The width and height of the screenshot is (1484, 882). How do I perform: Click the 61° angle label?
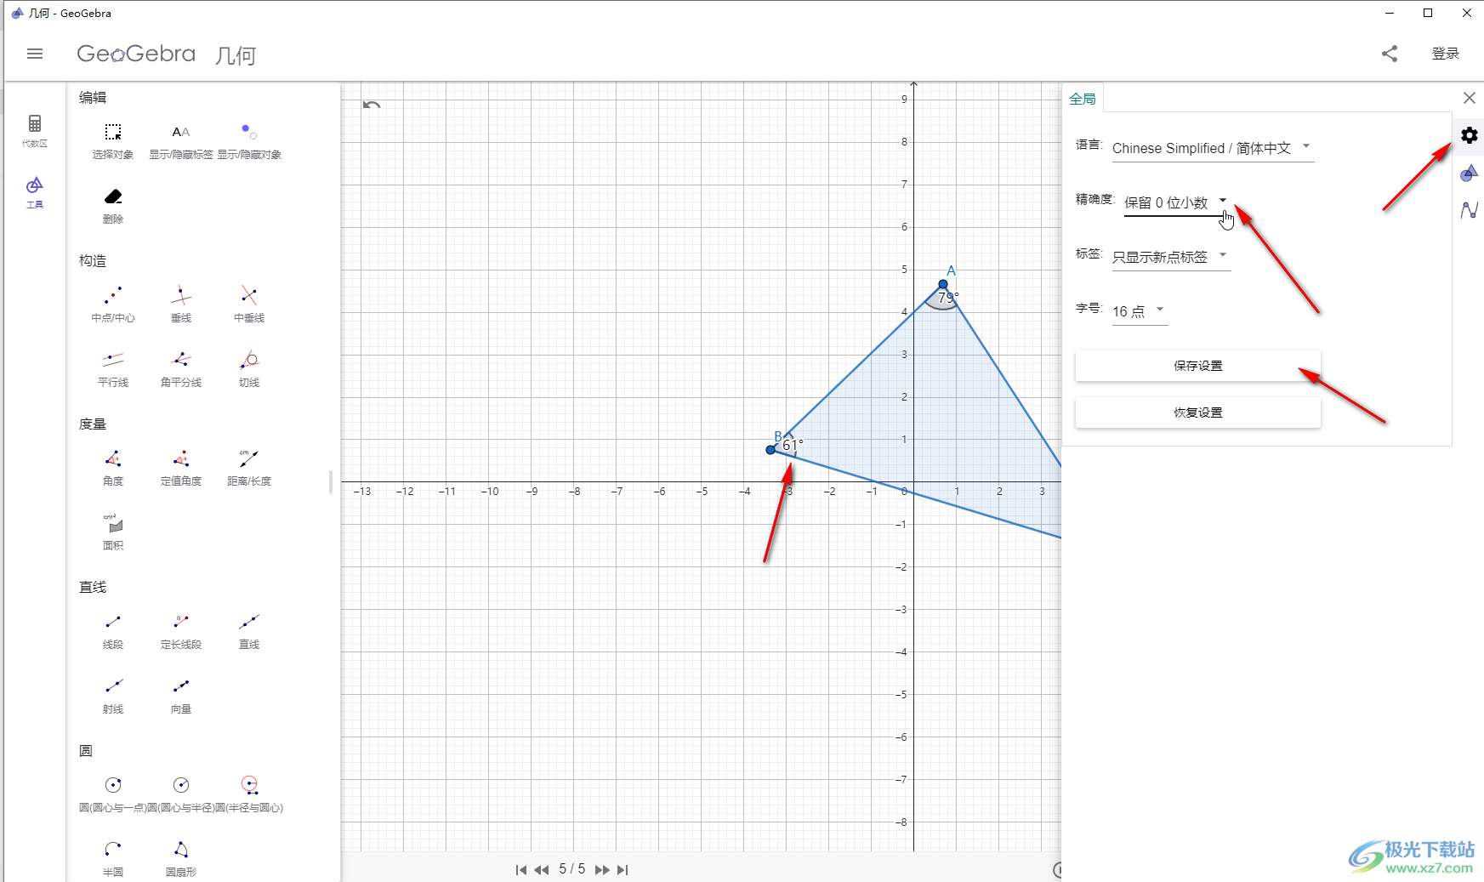pos(793,445)
